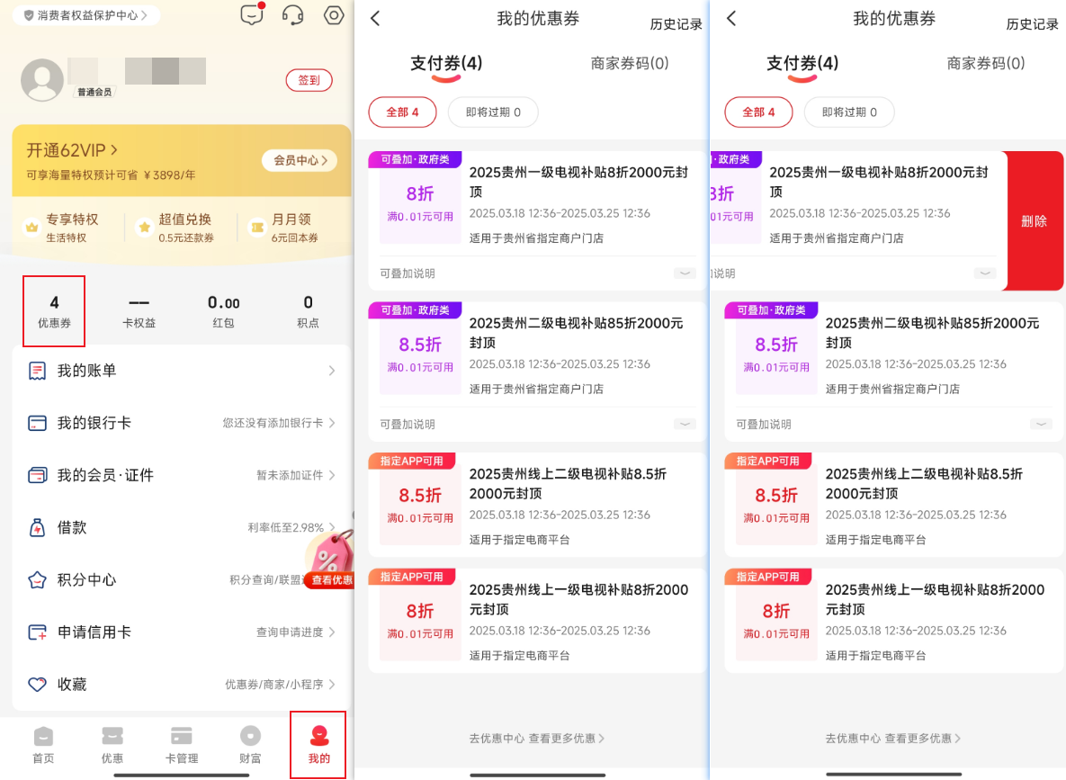Expand 可叠加说明 of 二级电视补贴 coupon, middle screen
Screen dimensions: 1066x780
coord(685,425)
